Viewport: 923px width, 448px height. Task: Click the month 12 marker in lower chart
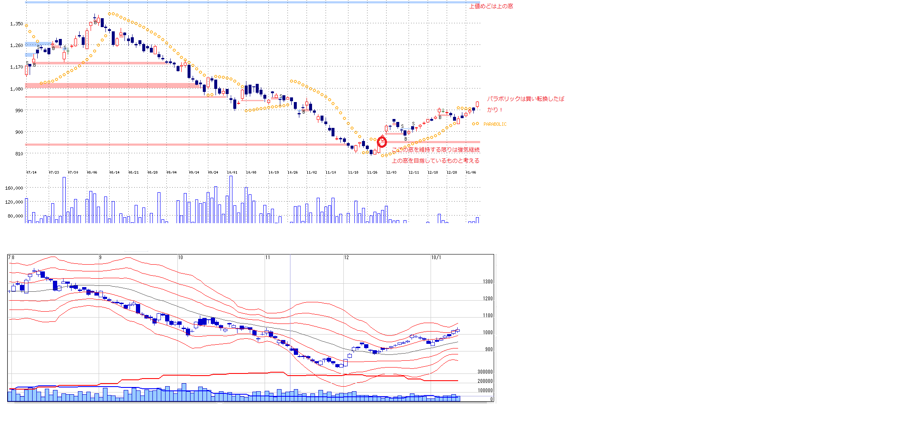(x=346, y=257)
